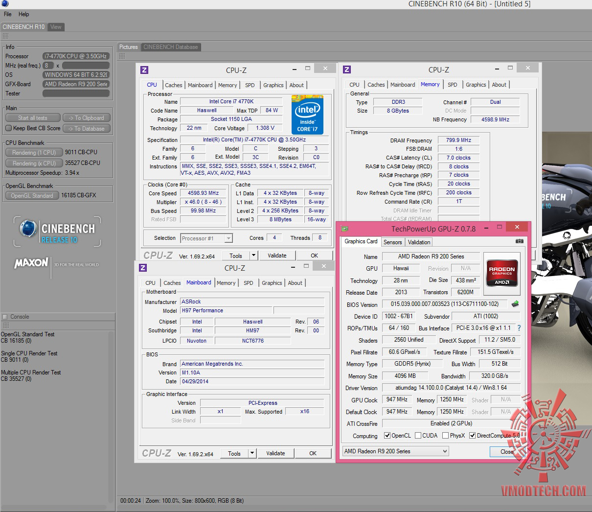Viewport: 592px width, 512px height.
Task: Click the H97 Performance model value
Action: 226,310
